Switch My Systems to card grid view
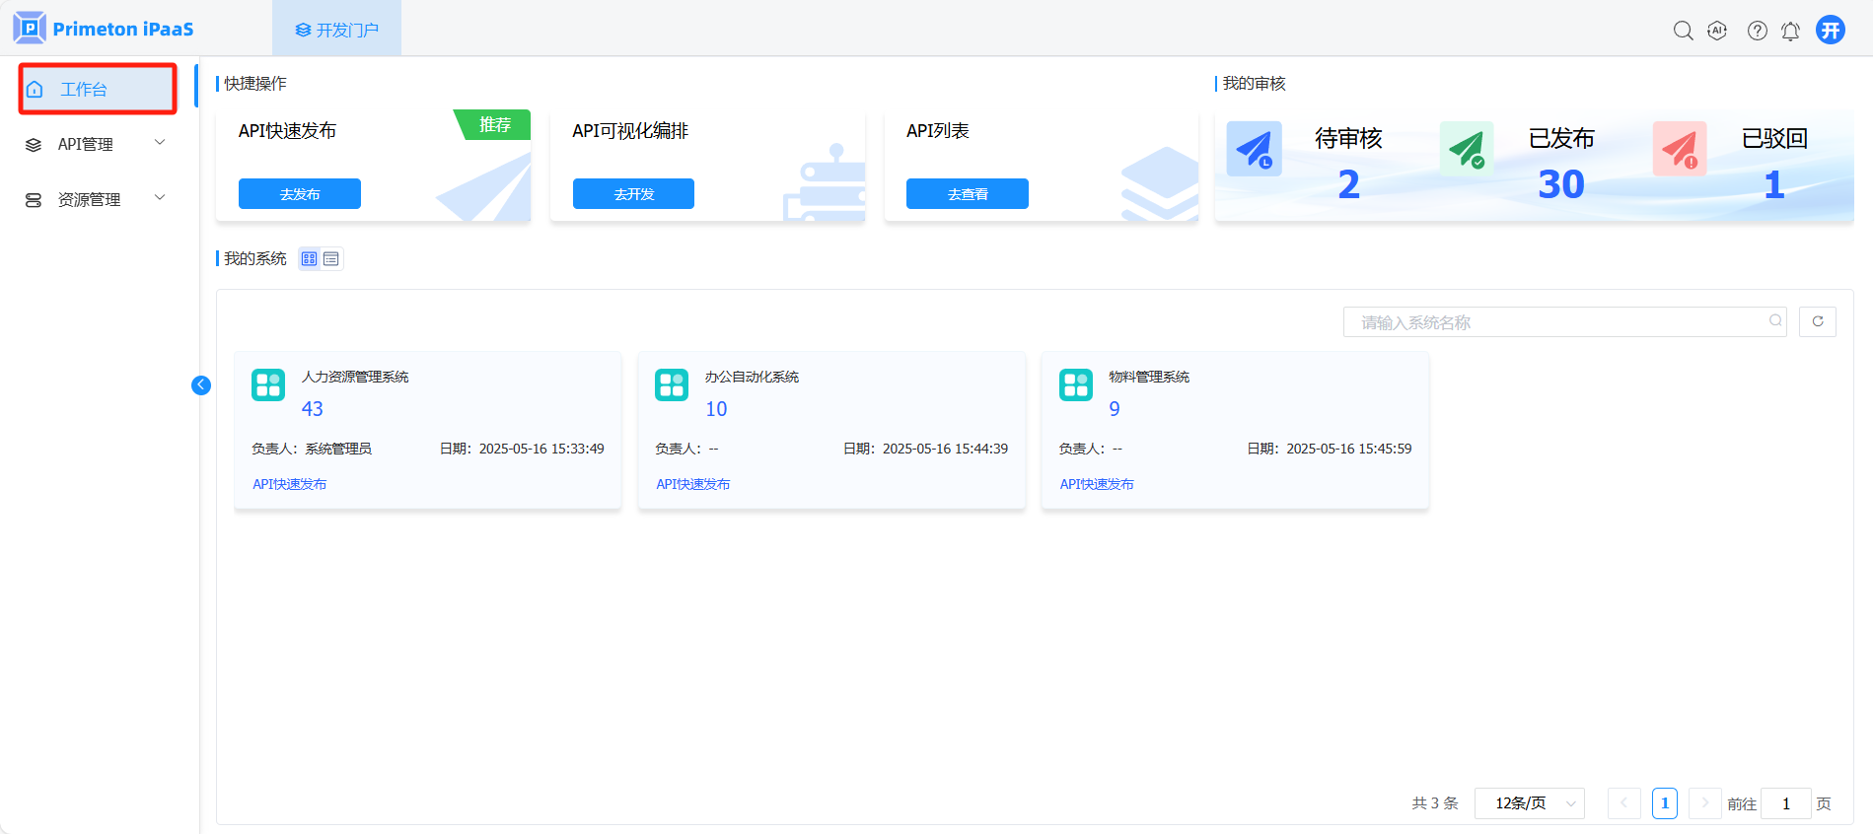The width and height of the screenshot is (1873, 834). click(x=310, y=259)
